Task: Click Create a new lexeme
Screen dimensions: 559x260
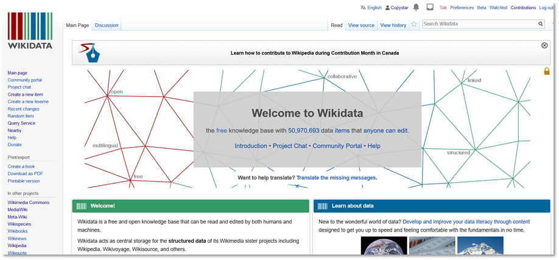Action: [28, 101]
